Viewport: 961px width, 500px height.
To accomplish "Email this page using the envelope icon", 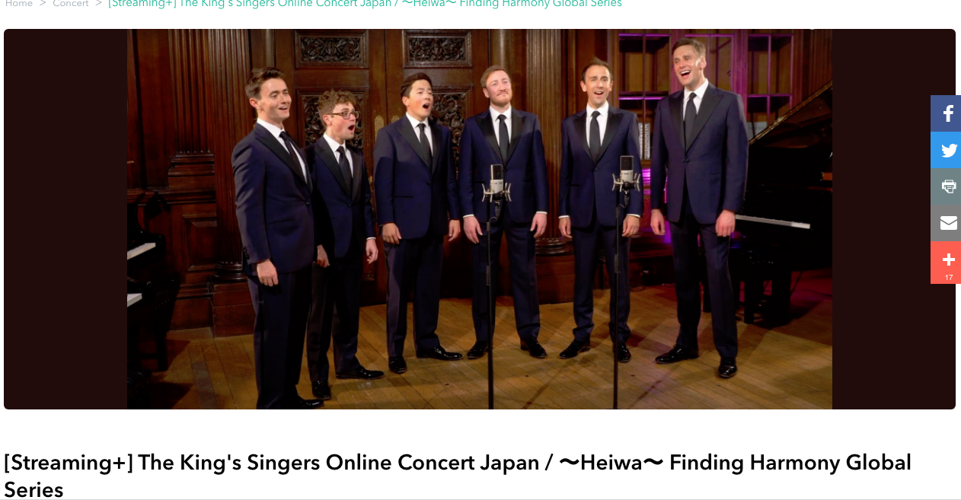I will point(947,223).
